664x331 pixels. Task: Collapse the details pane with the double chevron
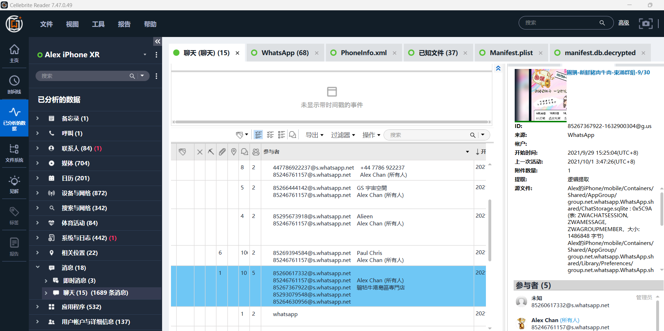(x=498, y=68)
